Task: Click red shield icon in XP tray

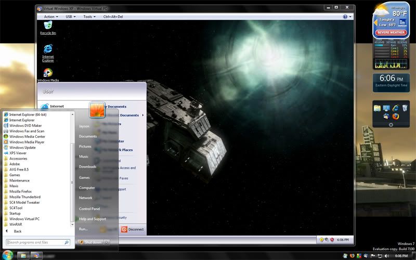Action: click(332, 240)
